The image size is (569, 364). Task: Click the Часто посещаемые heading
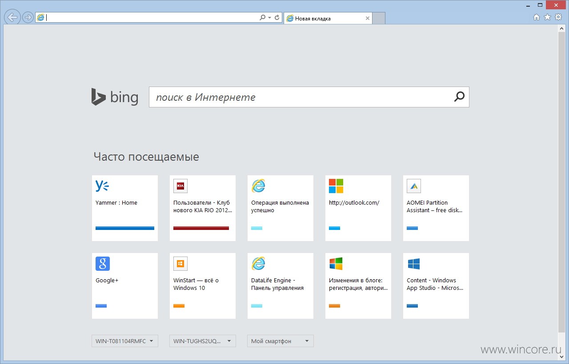point(146,157)
